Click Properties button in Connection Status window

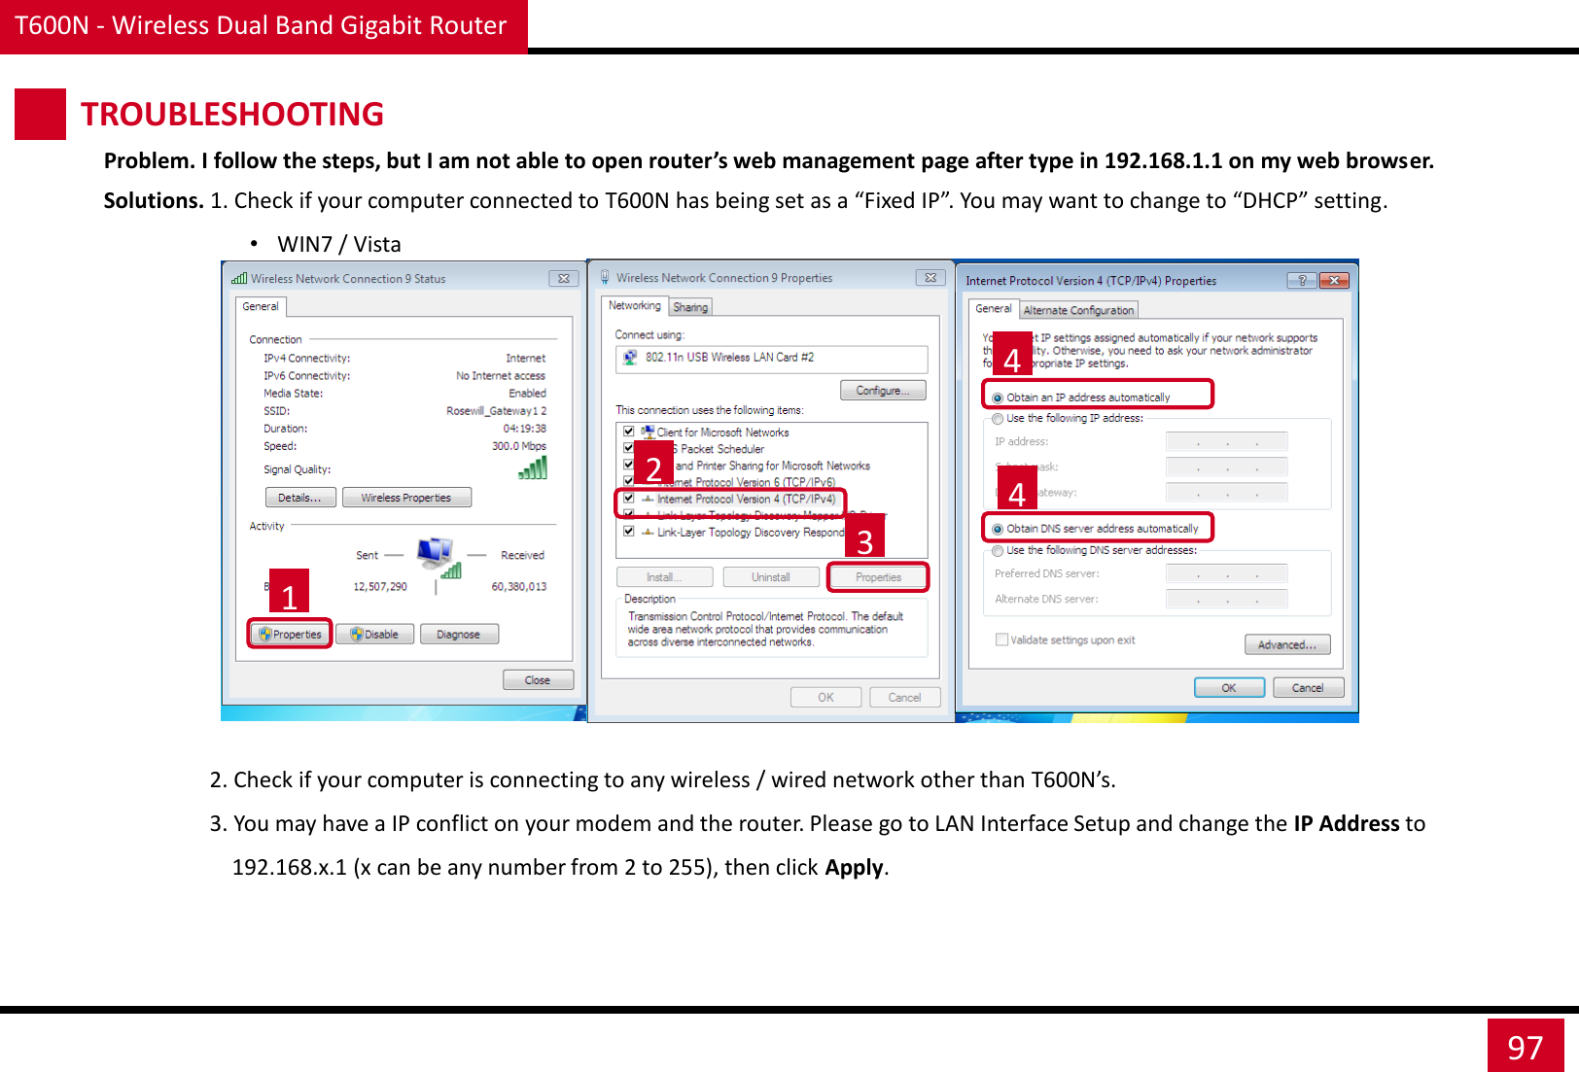pos(290,634)
